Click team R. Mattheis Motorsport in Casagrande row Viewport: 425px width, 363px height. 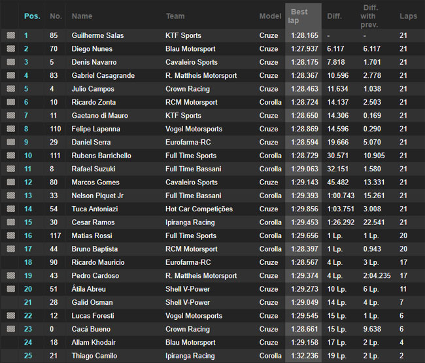[201, 75]
